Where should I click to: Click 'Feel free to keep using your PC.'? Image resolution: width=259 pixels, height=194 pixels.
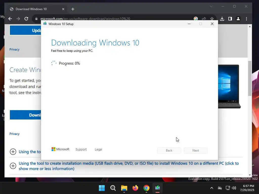(x=72, y=51)
